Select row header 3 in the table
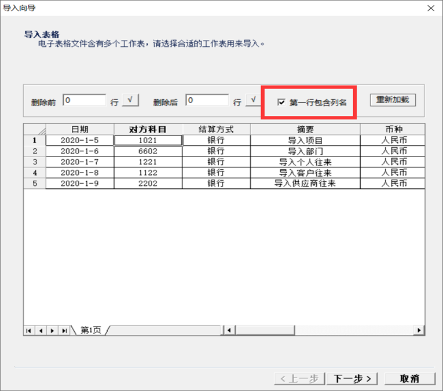443x391 pixels. coord(35,162)
